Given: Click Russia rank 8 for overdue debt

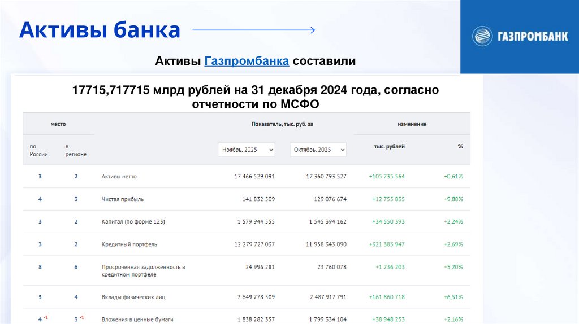Looking at the screenshot, I should [x=40, y=267].
